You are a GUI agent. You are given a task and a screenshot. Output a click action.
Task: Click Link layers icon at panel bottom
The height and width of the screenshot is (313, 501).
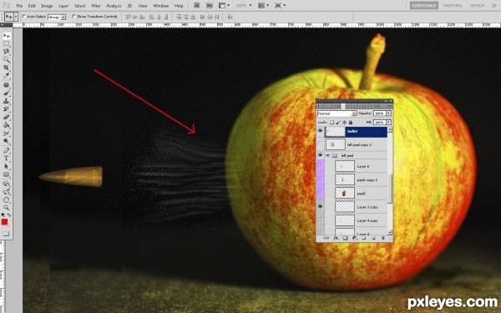326,238
